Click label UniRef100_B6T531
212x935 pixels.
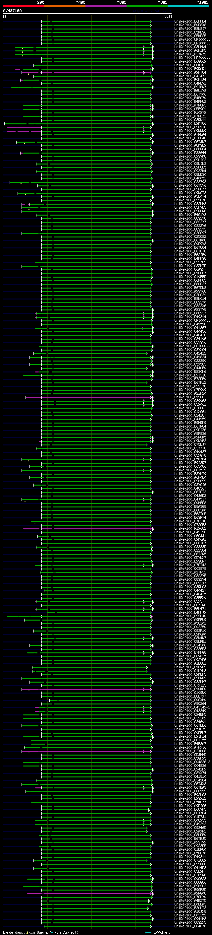click(x=190, y=470)
